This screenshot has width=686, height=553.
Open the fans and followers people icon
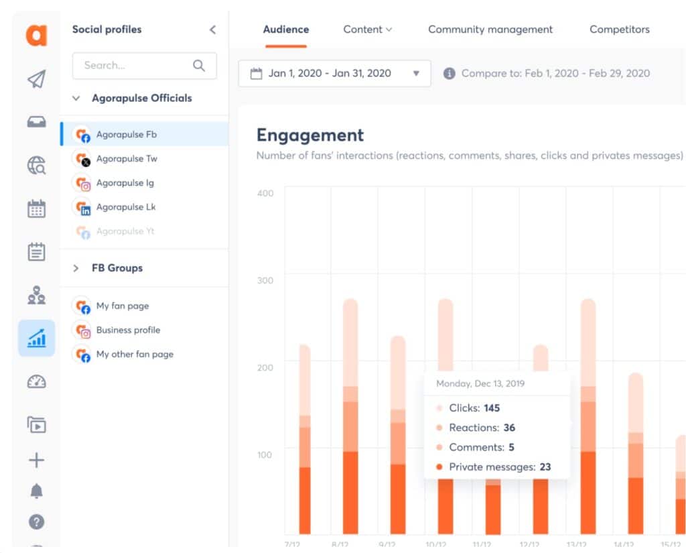(x=36, y=295)
